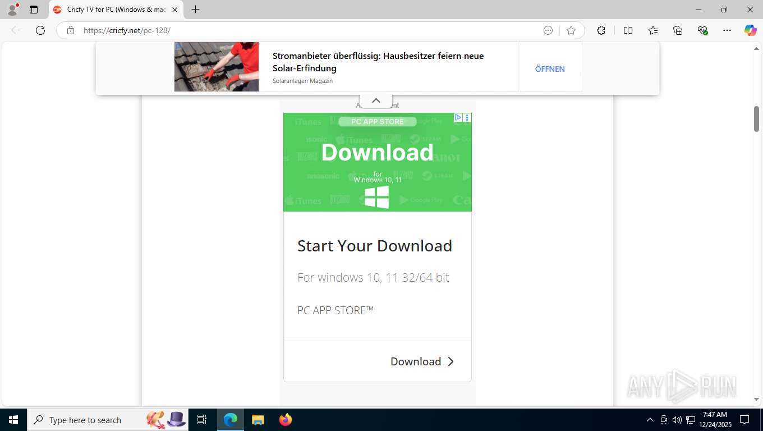The image size is (763, 431).
Task: Open the Favorites list
Action: [653, 30]
